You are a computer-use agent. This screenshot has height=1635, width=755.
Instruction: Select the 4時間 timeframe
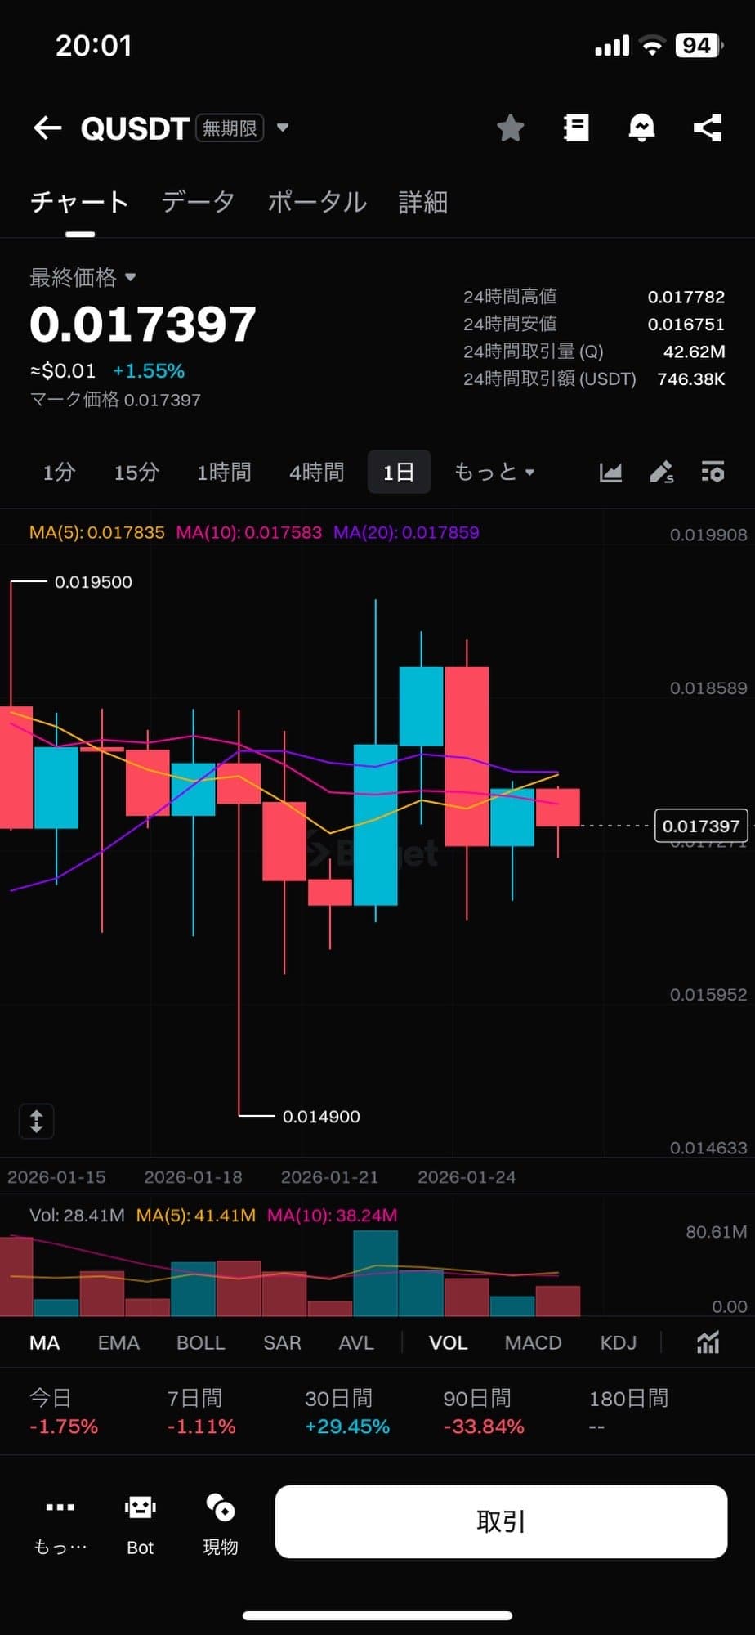click(316, 472)
